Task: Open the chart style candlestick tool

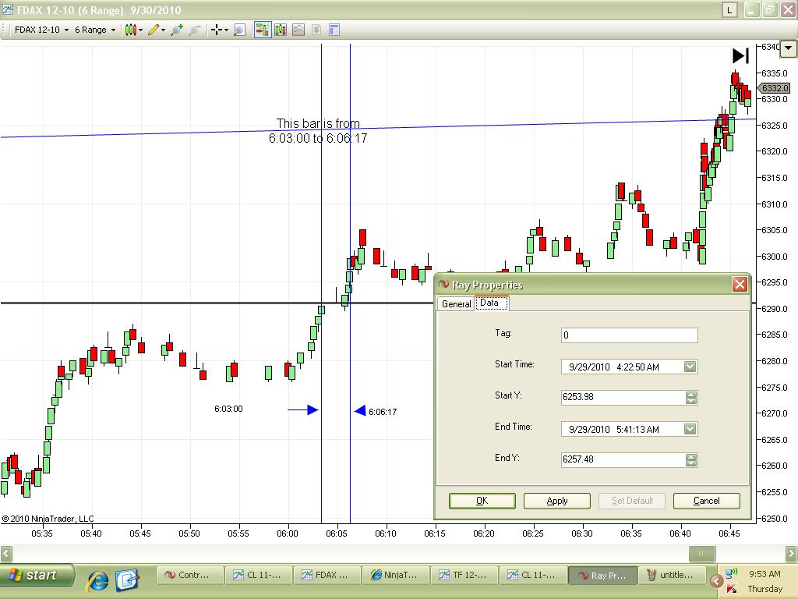Action: pyautogui.click(x=131, y=30)
